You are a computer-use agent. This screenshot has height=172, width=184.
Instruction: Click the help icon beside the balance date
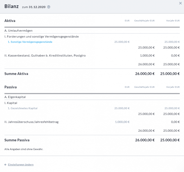[49, 7]
